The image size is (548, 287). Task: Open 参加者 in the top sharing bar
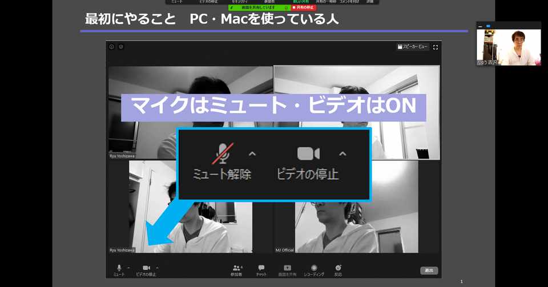click(269, 2)
